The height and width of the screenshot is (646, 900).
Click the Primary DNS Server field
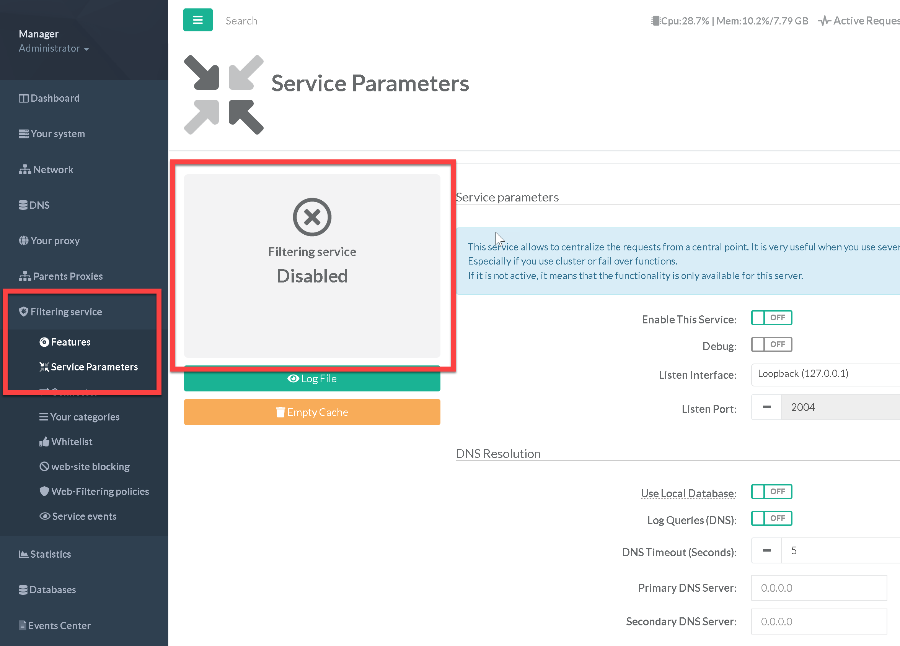pyautogui.click(x=818, y=588)
